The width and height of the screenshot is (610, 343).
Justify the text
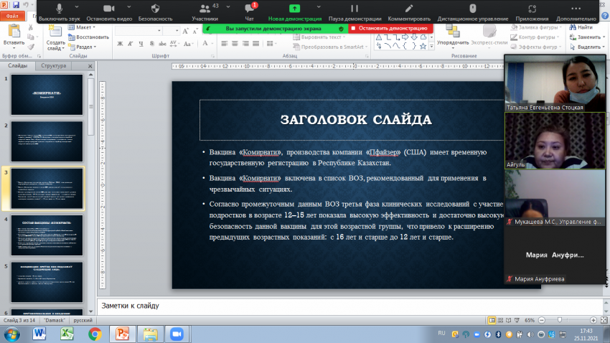[255, 44]
